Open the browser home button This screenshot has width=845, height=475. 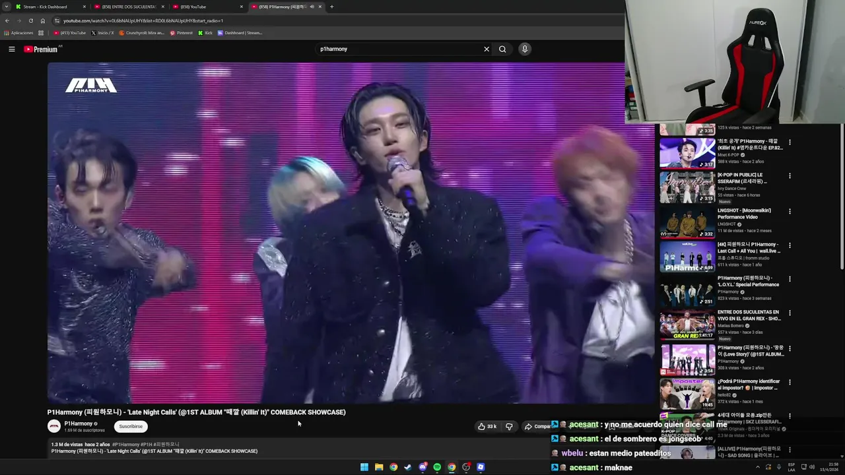(x=43, y=20)
